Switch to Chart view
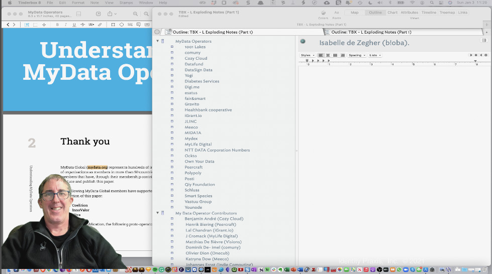 pyautogui.click(x=392, y=13)
